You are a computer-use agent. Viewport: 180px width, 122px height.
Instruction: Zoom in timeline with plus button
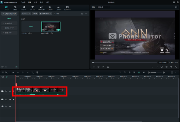[164, 72]
